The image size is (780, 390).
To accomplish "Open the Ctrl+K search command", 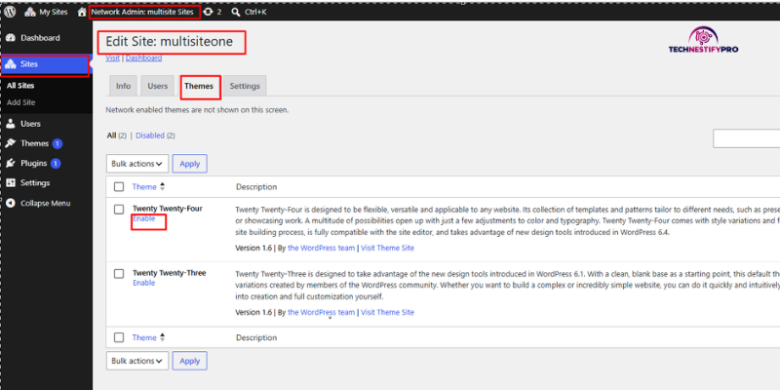I will click(x=249, y=12).
